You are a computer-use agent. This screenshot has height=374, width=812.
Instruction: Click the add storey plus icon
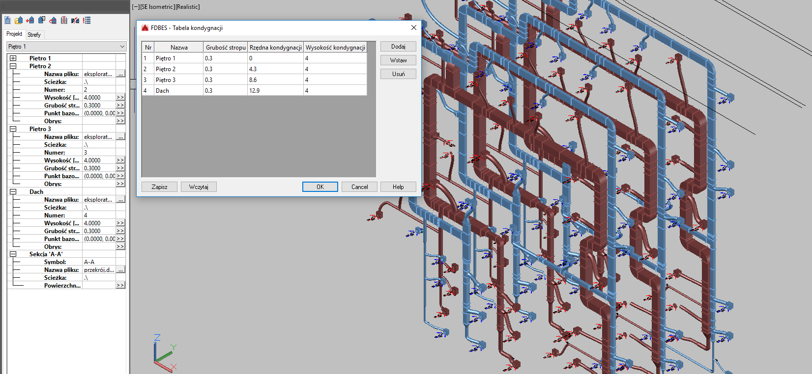click(x=30, y=20)
